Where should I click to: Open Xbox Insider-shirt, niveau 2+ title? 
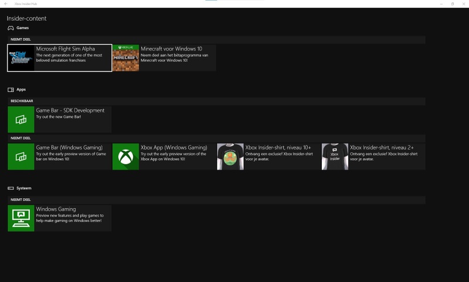click(x=382, y=147)
